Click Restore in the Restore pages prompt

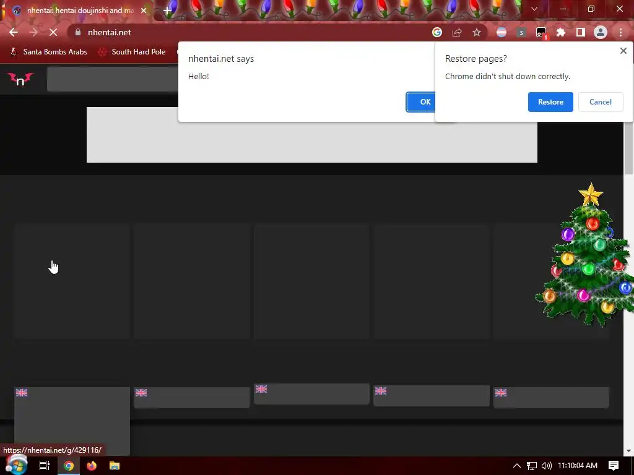point(550,102)
